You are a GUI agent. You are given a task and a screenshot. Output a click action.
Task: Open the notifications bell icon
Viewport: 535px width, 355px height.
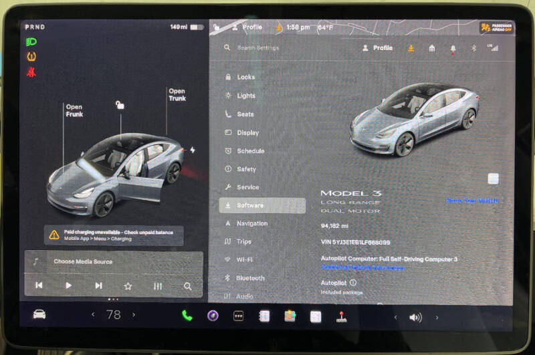pyautogui.click(x=453, y=49)
